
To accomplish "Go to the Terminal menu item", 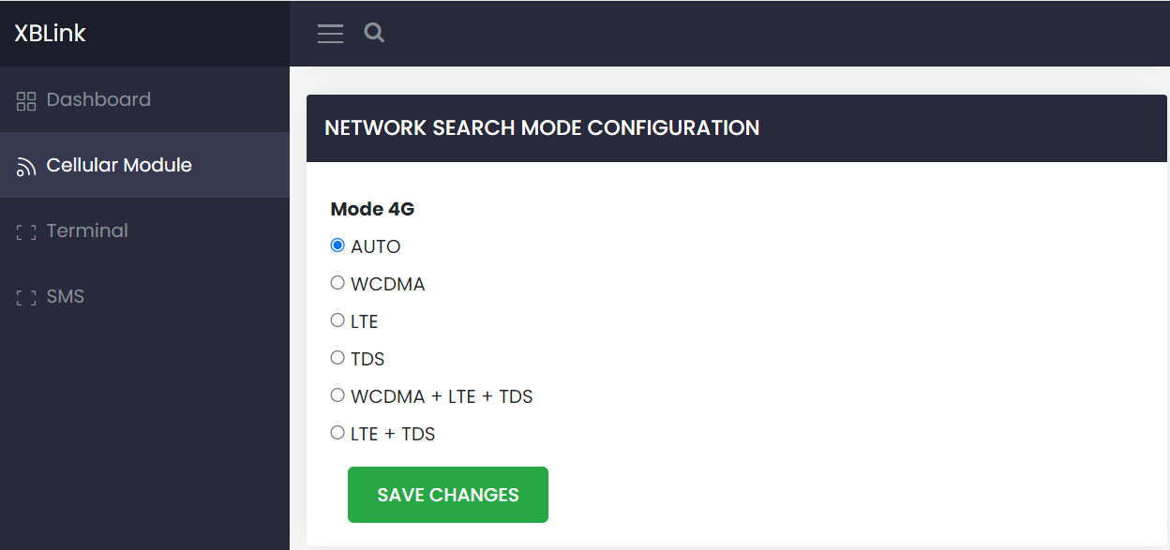I will [87, 230].
